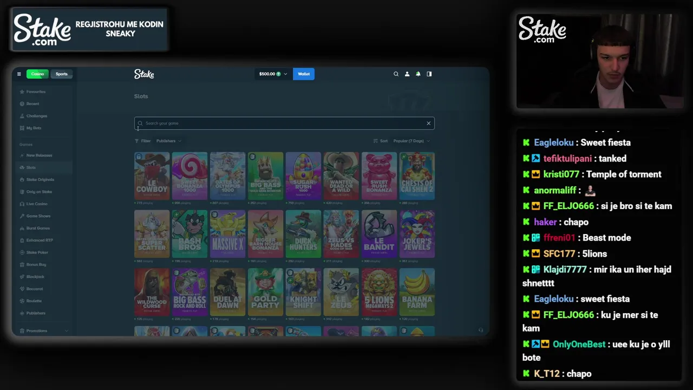The image size is (693, 390).
Task: Click the Stake logo in header
Action: (x=144, y=74)
